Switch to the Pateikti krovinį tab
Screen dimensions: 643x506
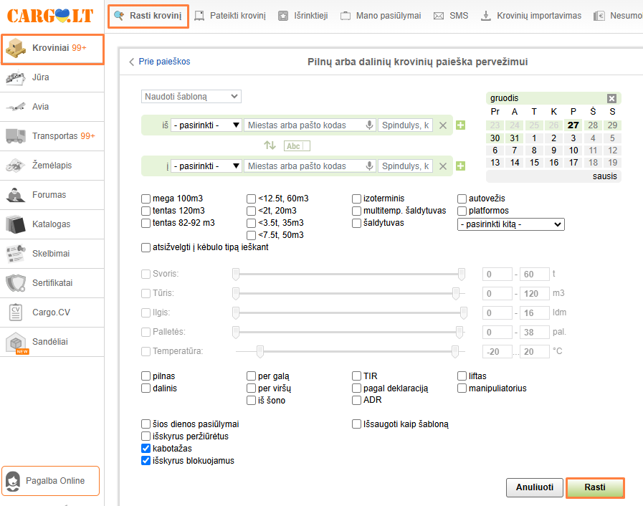point(230,15)
